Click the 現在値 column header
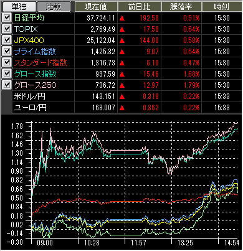 (96, 7)
